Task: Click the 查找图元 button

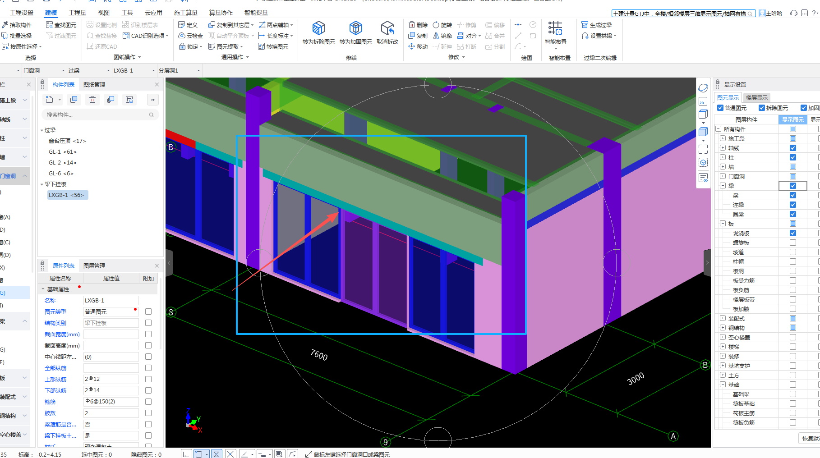Action: pos(61,25)
